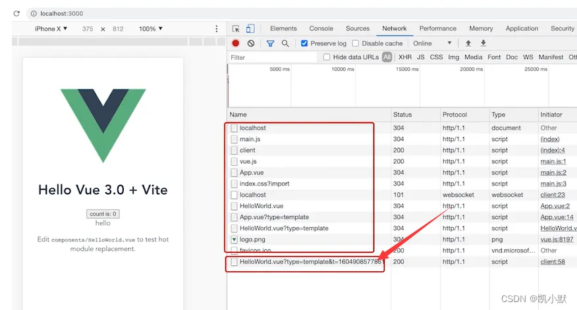Open the 100% zoom dropdown
Viewport: 577px width, 310px height.
click(x=150, y=29)
